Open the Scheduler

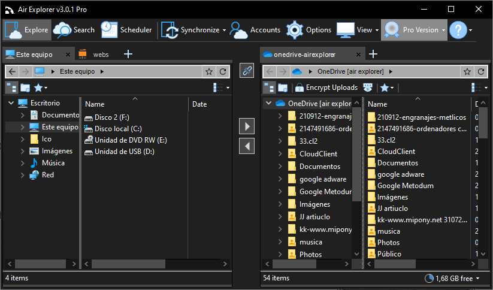coord(126,30)
